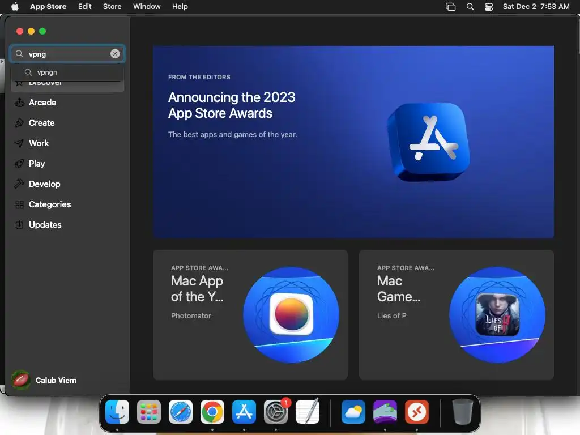Screen dimensions: 580x435
Task: Open TextEdit from the Dock
Action: point(308,412)
